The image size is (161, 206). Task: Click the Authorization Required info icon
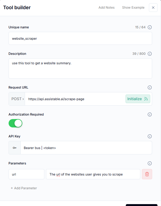(x=150, y=114)
